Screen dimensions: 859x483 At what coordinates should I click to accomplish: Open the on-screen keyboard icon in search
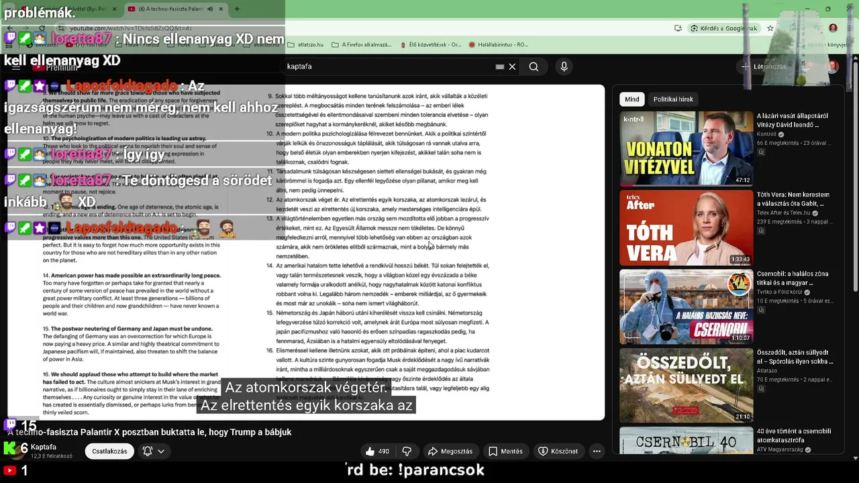click(x=499, y=66)
